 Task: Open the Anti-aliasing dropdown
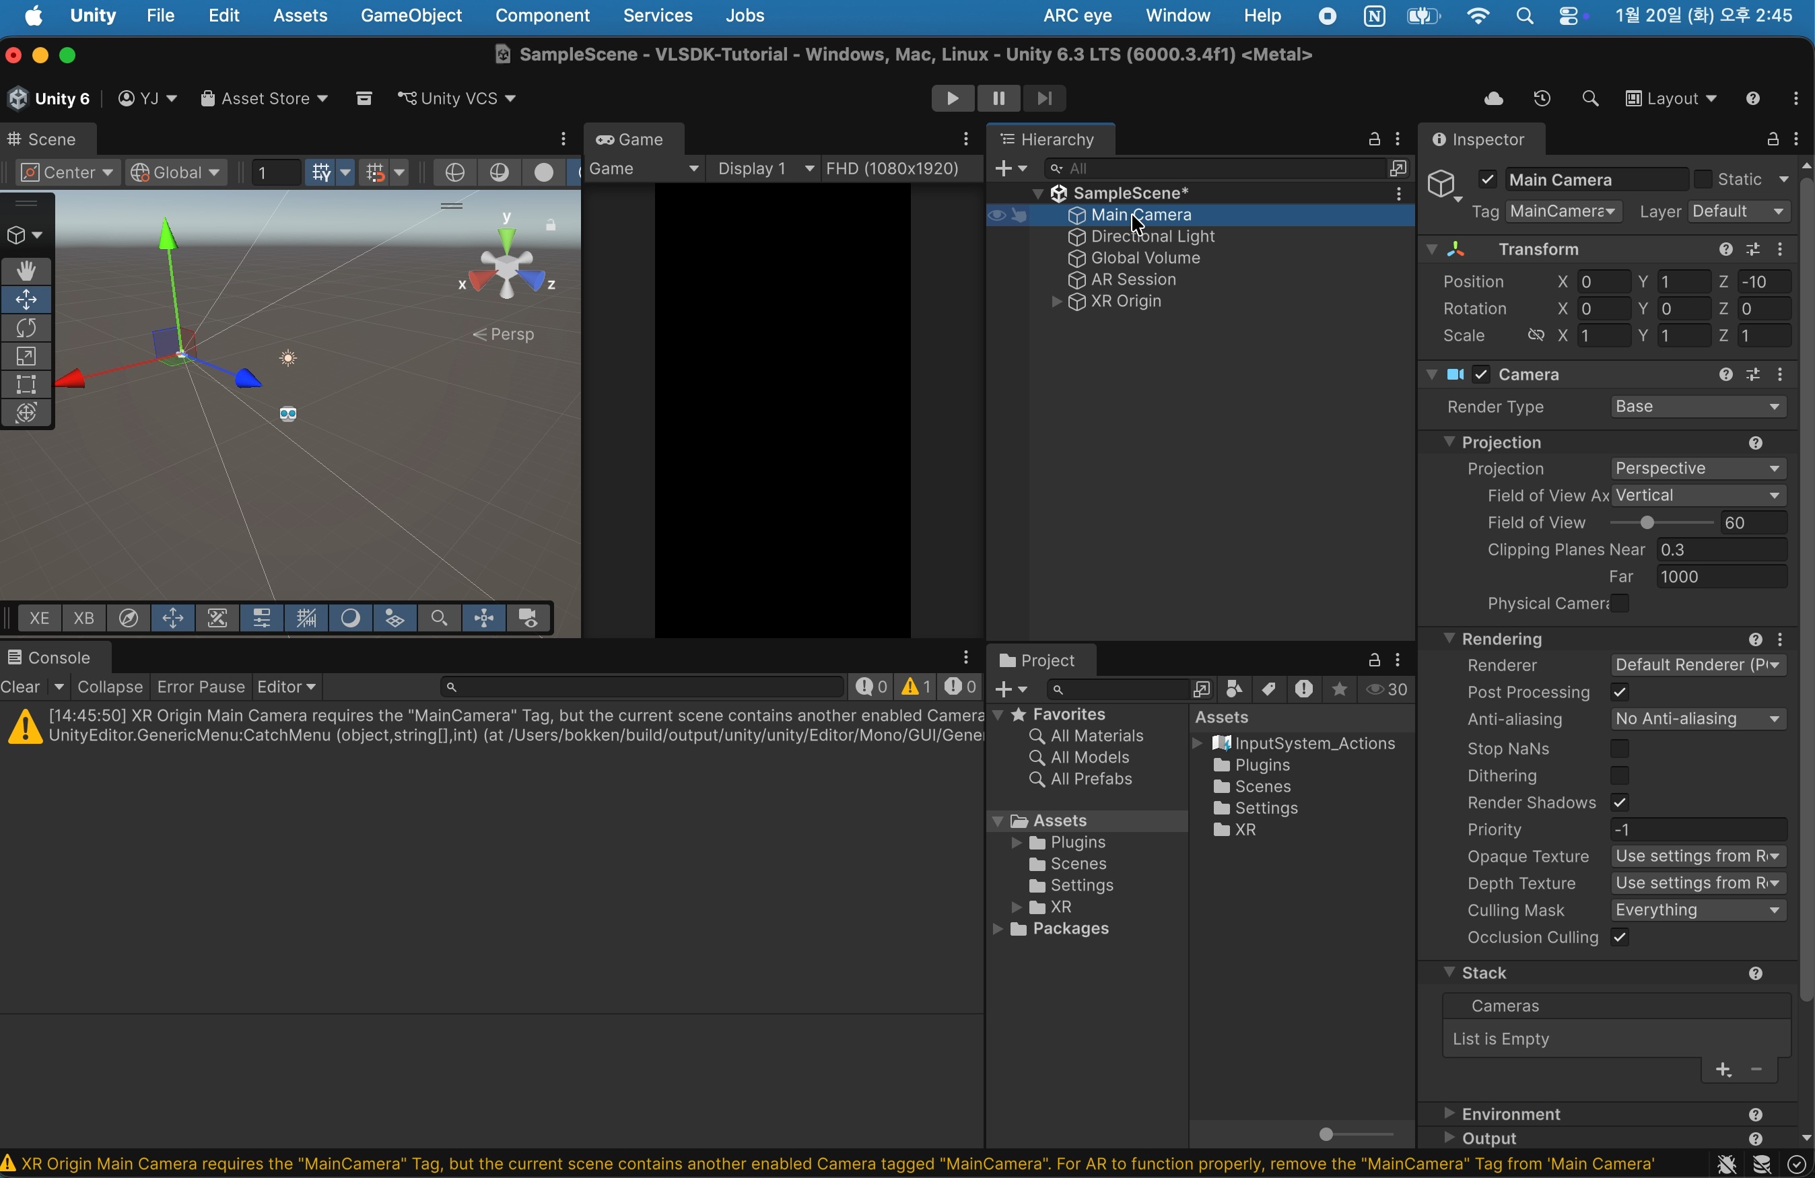1699,719
